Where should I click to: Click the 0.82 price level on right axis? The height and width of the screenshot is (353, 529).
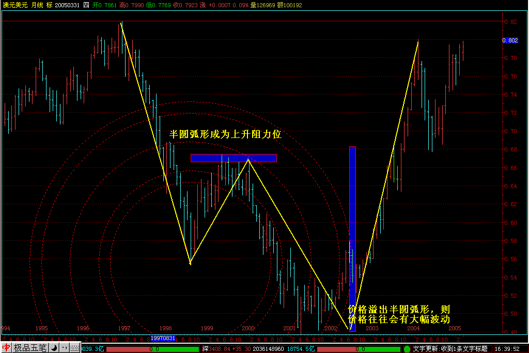(511, 22)
